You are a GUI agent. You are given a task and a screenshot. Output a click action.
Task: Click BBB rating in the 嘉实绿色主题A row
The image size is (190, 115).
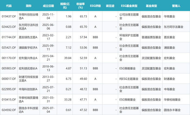point(95,37)
